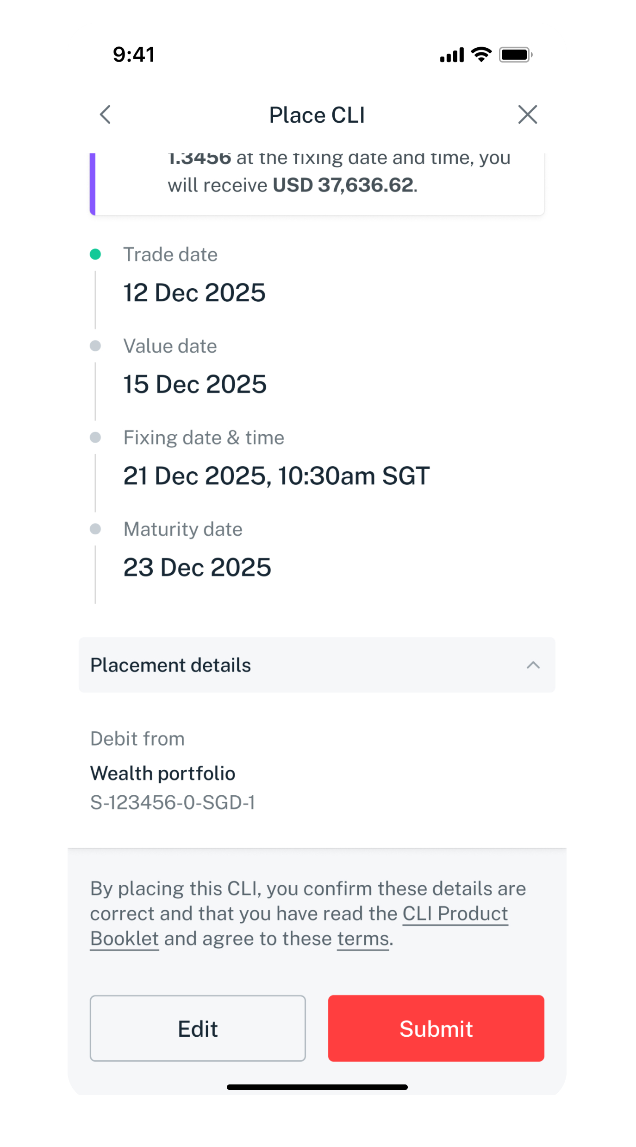
Task: Tap the Wi-Fi status icon
Action: pos(481,55)
